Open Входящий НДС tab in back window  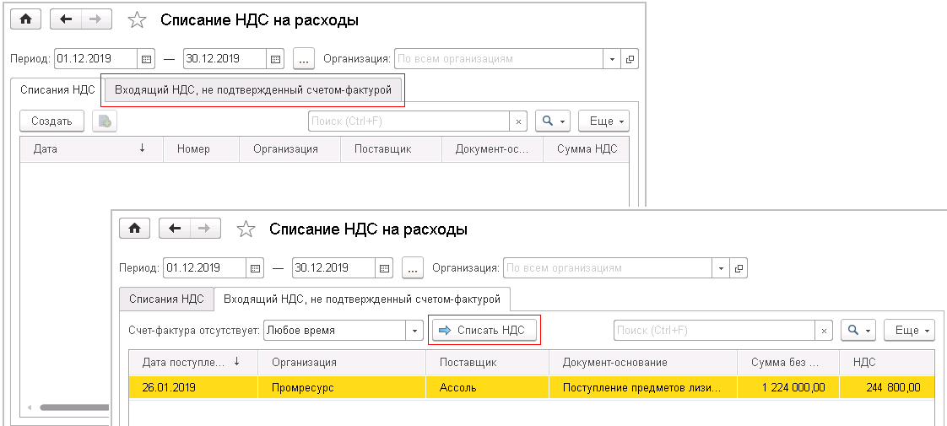click(x=253, y=90)
